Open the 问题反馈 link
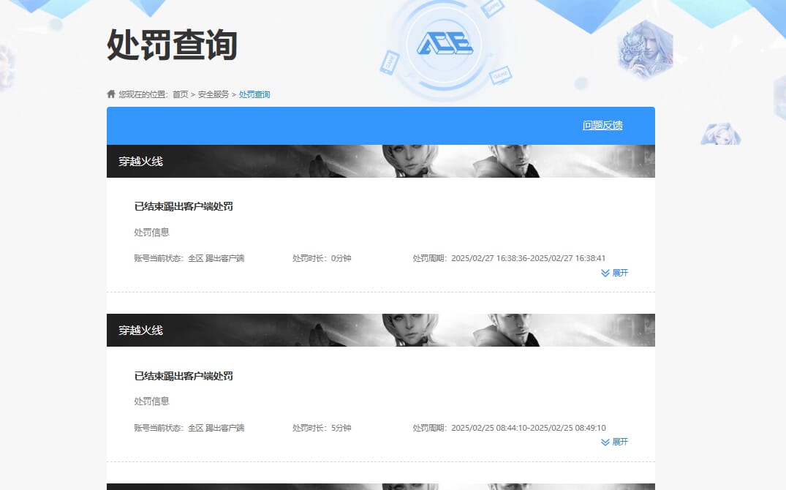Screen dimensions: 786x490 pyautogui.click(x=602, y=125)
